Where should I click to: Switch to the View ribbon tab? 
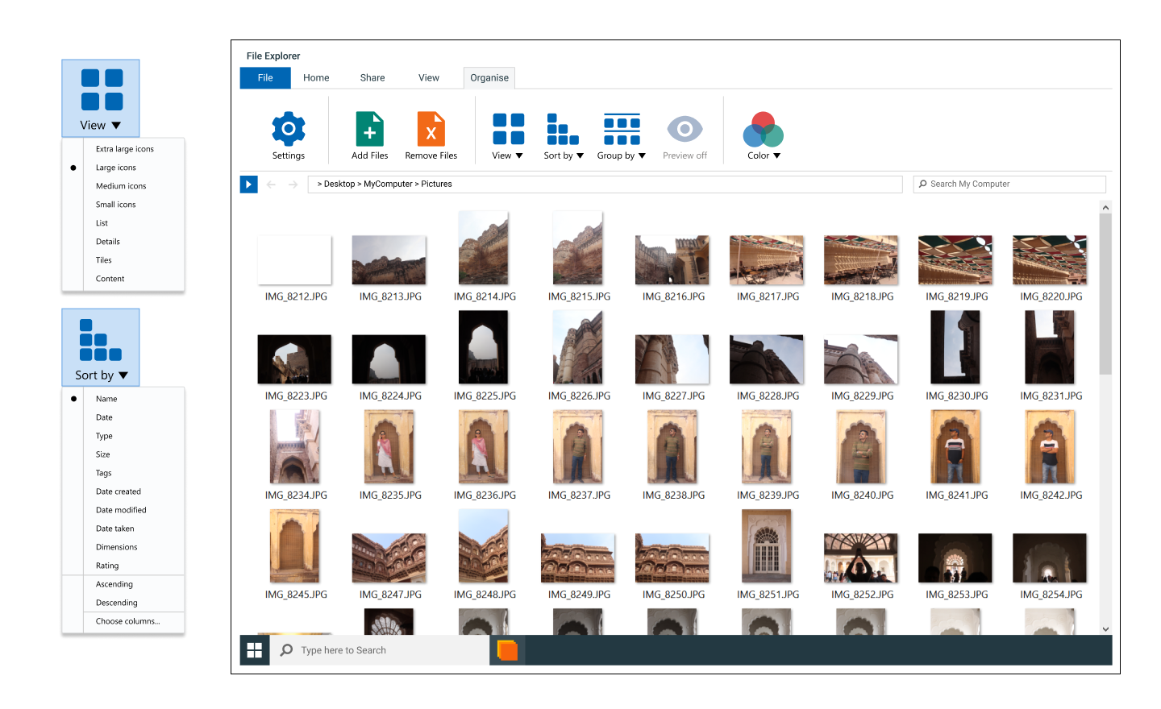coord(429,78)
